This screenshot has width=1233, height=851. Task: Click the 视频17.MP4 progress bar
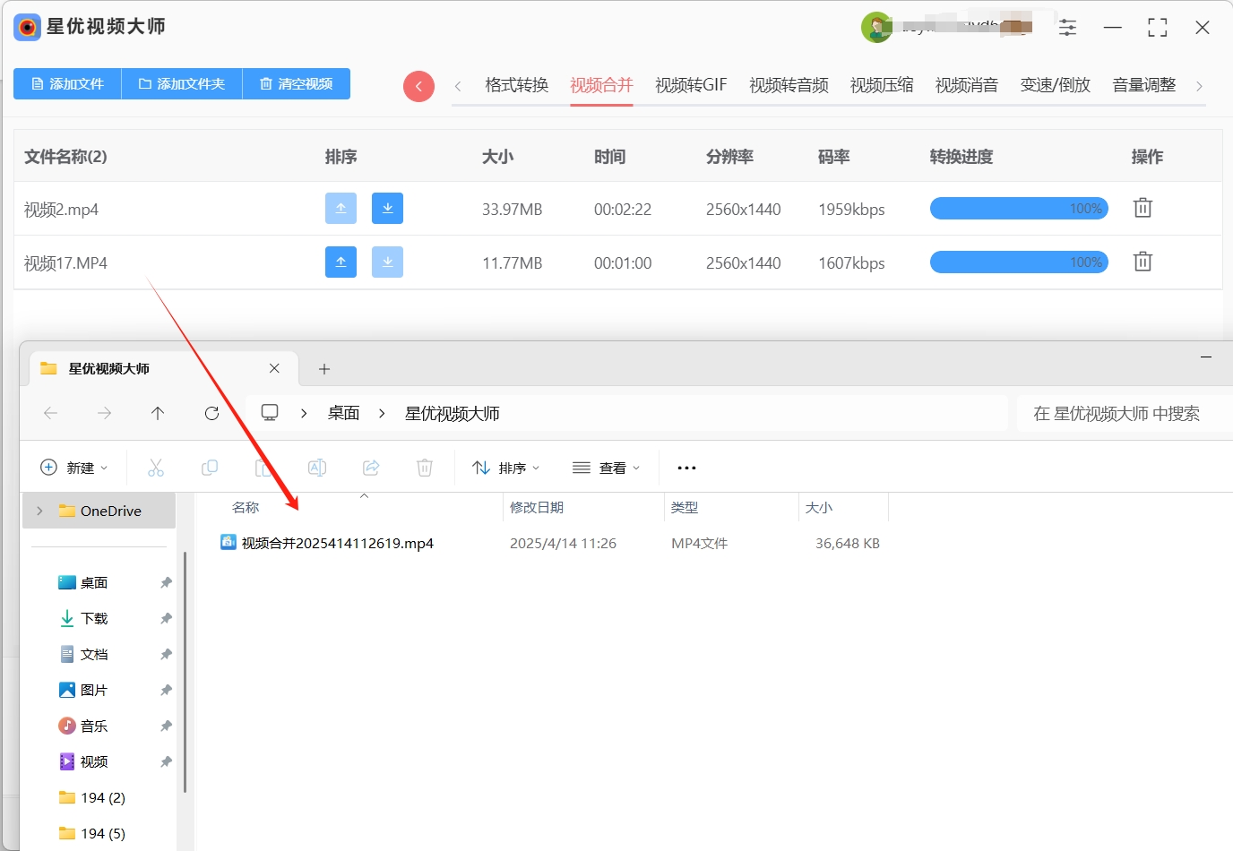pyautogui.click(x=1019, y=262)
